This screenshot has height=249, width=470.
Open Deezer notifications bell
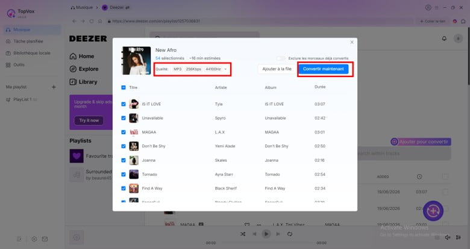tap(444, 38)
